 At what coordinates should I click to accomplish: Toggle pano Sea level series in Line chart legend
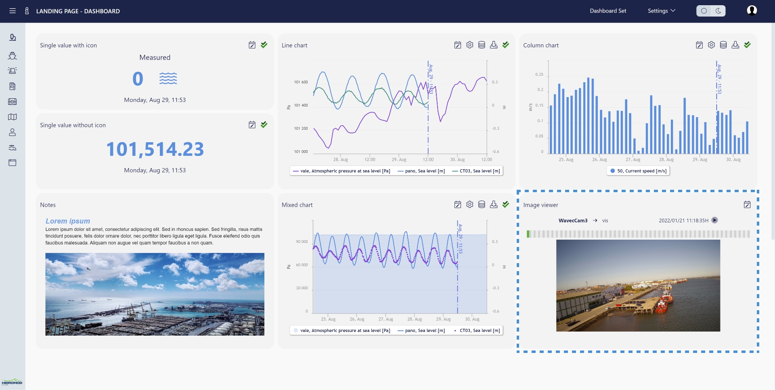[x=421, y=171]
